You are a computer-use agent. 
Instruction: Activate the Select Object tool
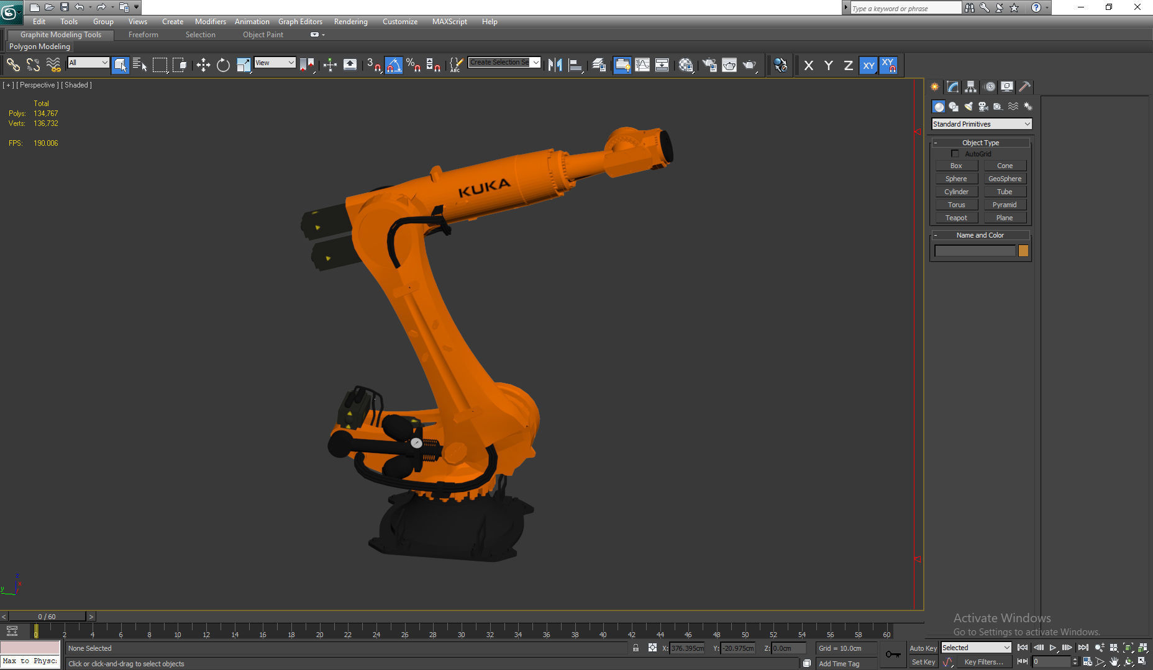[121, 65]
